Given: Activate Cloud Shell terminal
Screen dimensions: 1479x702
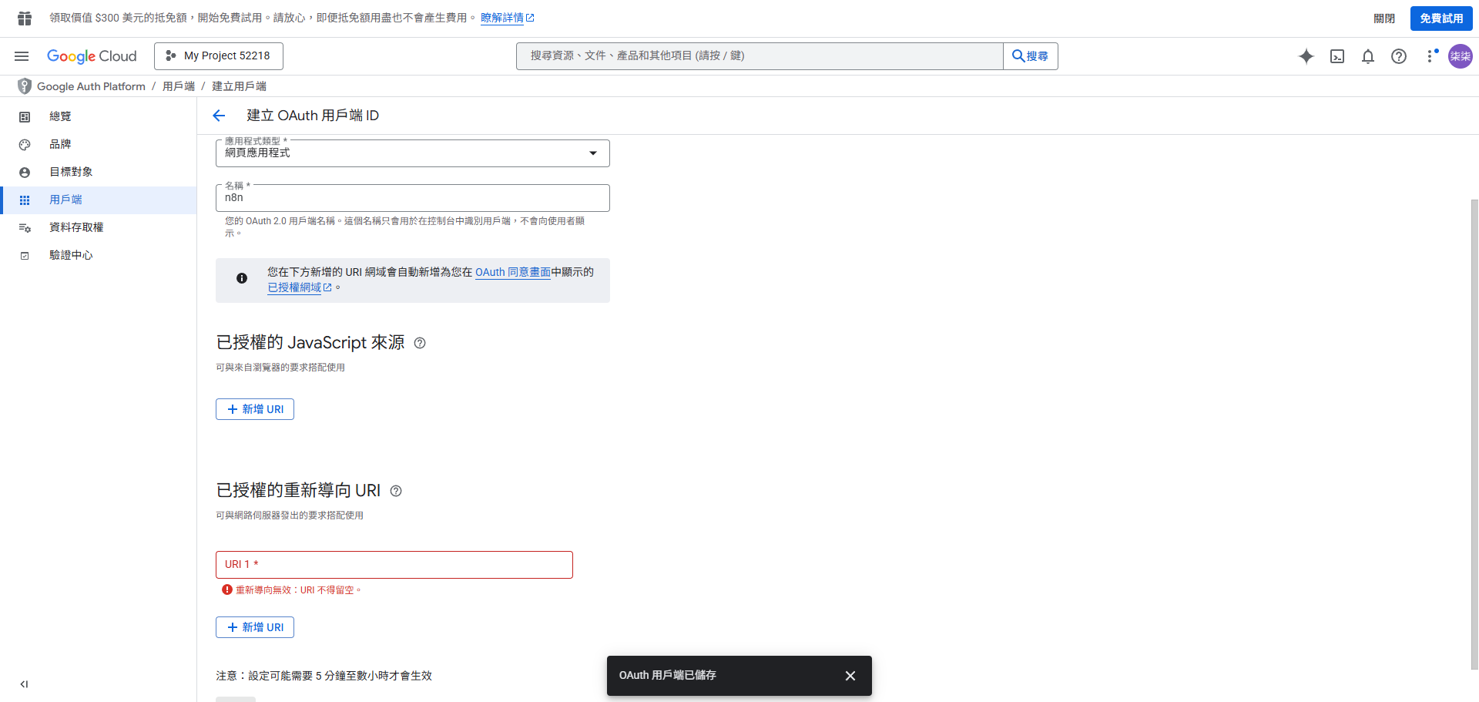Looking at the screenshot, I should (1337, 56).
